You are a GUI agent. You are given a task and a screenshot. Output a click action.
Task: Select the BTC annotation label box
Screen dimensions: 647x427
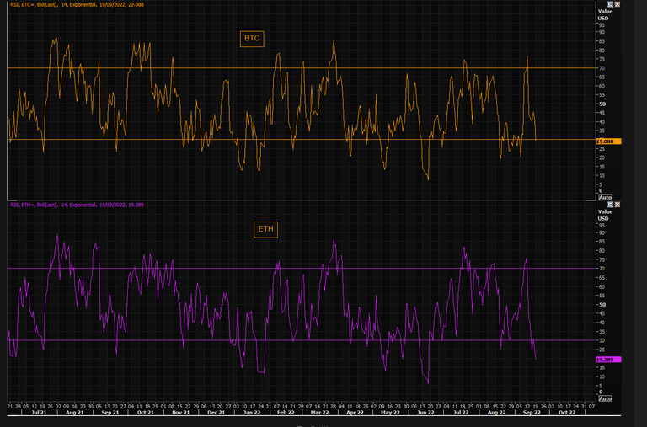(x=251, y=39)
